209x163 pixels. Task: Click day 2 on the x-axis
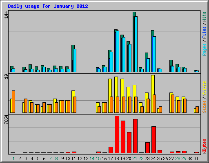[20, 159]
